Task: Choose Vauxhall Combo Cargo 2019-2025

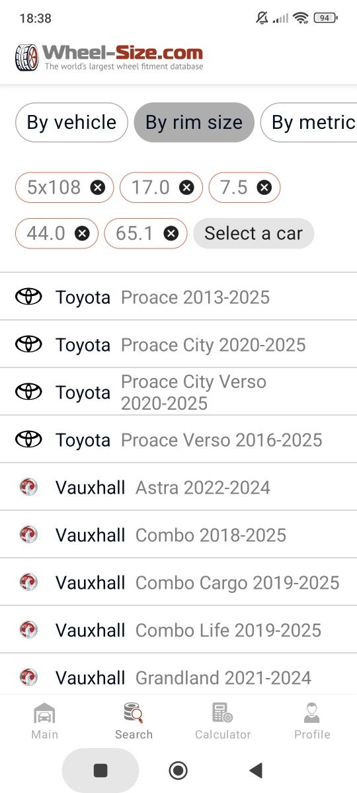Action: pyautogui.click(x=178, y=582)
